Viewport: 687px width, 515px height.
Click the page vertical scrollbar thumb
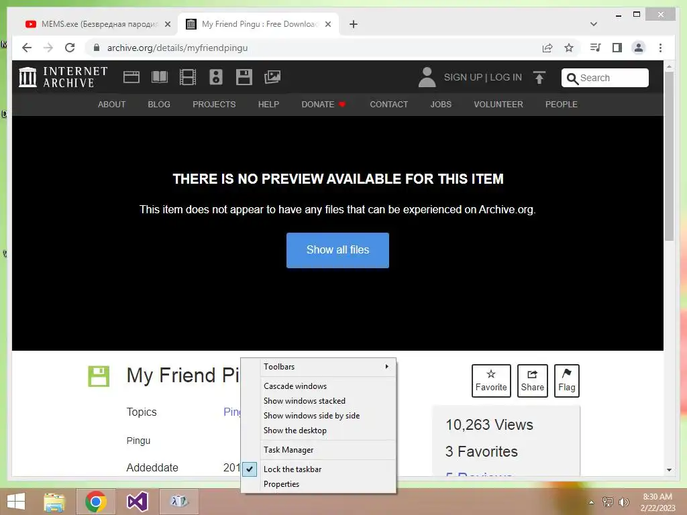click(x=669, y=156)
